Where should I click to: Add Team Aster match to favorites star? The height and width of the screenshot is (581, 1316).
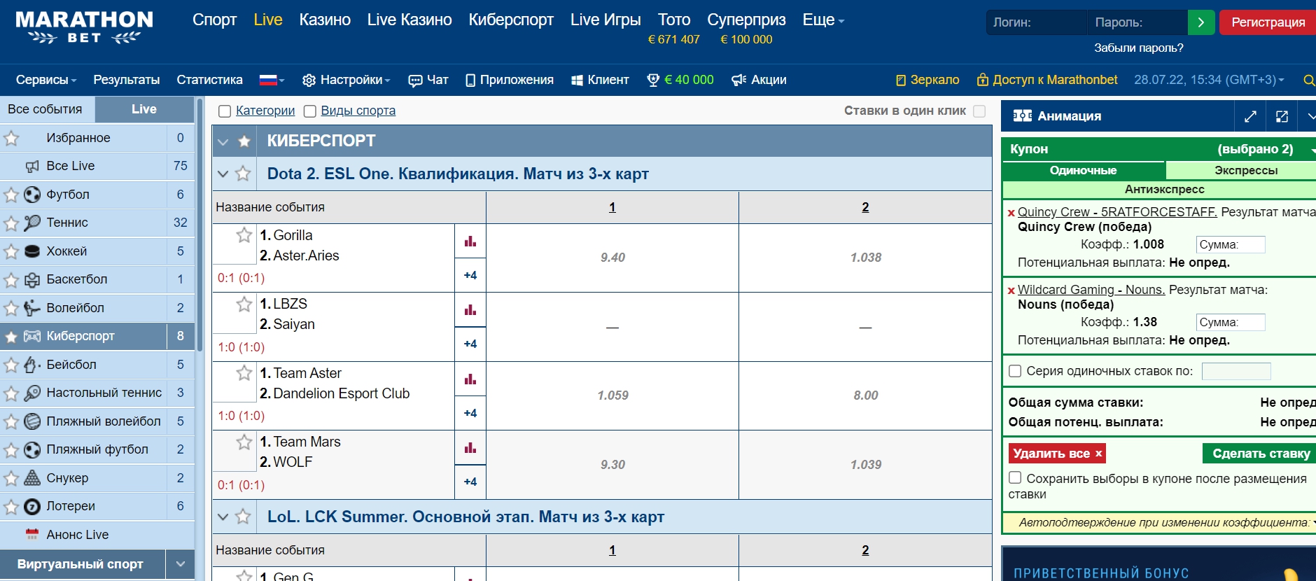244,373
